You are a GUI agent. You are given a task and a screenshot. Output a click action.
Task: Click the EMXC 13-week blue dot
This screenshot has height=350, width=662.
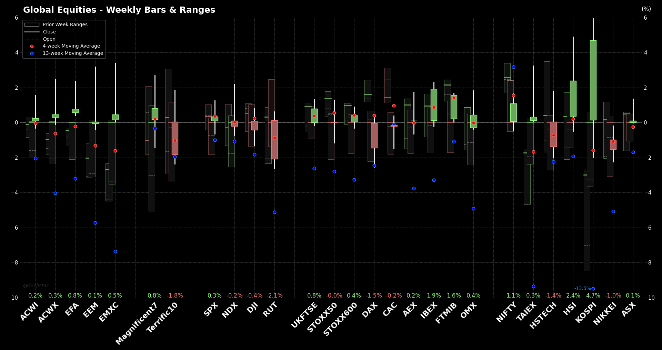(115, 251)
